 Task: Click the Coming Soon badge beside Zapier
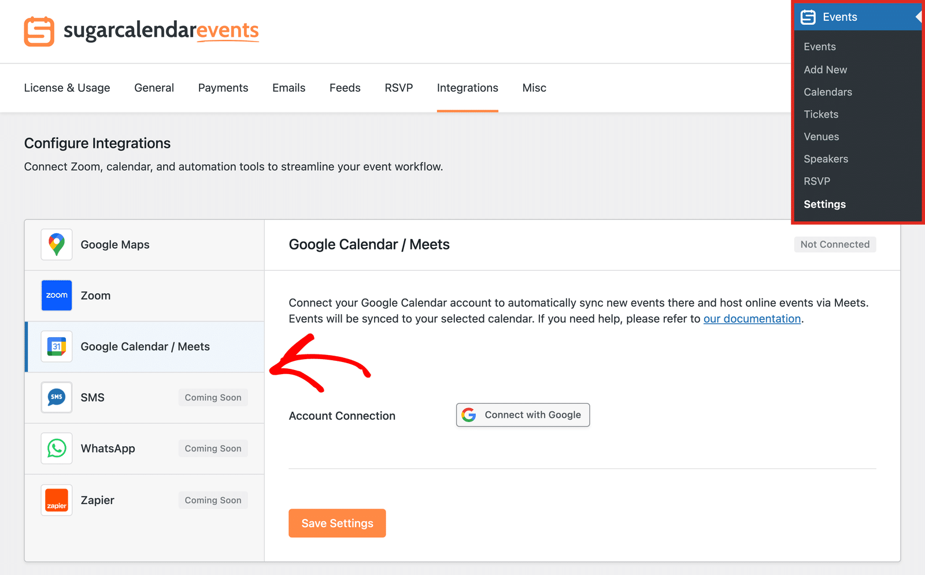tap(213, 501)
